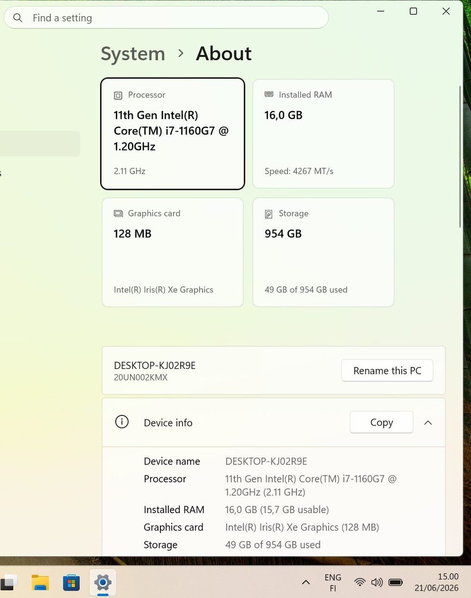Switch the ENG FI input language
The width and height of the screenshot is (471, 598).
click(x=333, y=583)
